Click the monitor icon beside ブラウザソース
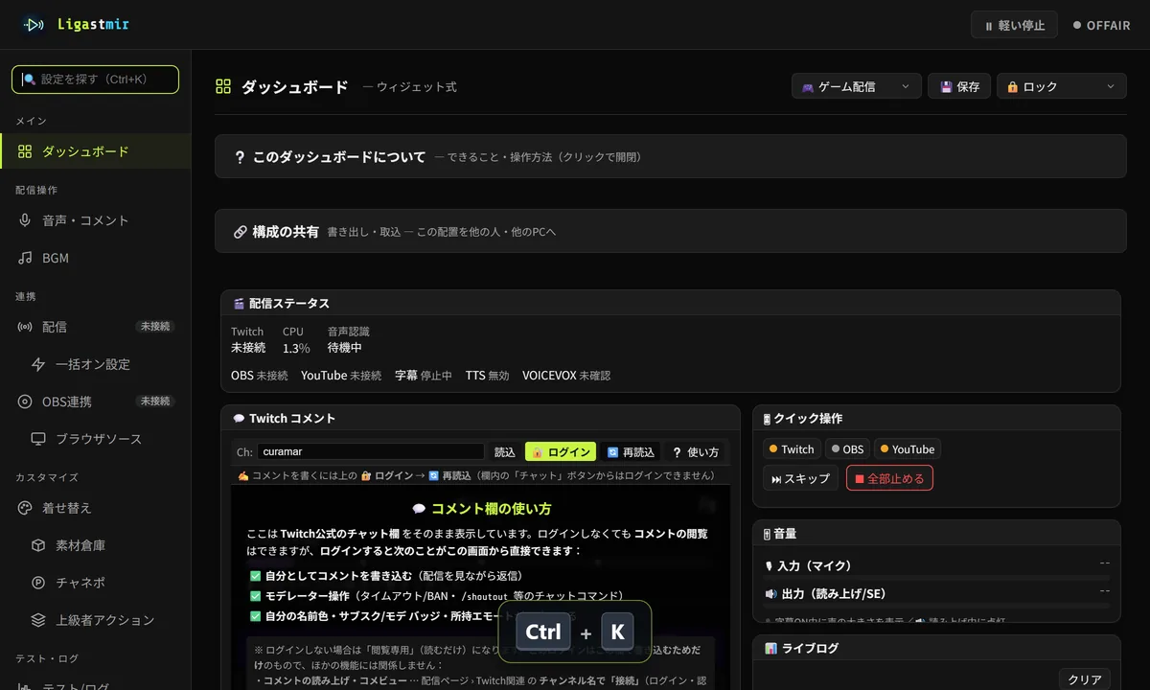Image resolution: width=1150 pixels, height=690 pixels. pos(38,439)
